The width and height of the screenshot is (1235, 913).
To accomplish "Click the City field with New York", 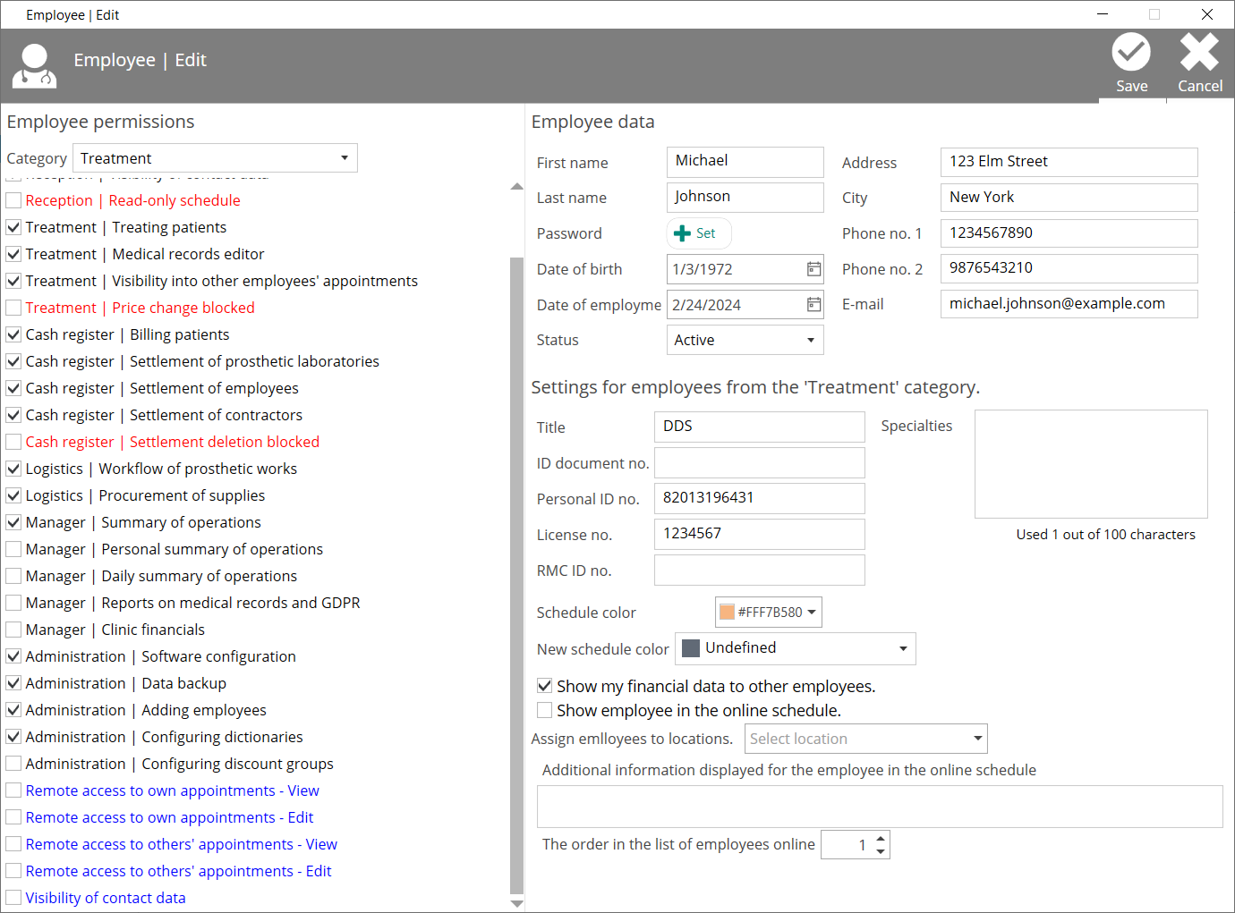I will [1069, 198].
